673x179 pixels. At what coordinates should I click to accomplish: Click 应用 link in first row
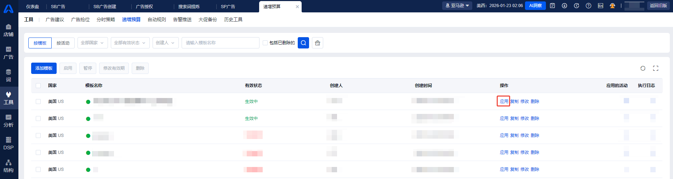pos(504,102)
